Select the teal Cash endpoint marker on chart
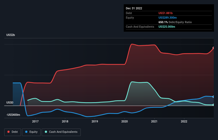The image size is (218, 140). [213, 105]
